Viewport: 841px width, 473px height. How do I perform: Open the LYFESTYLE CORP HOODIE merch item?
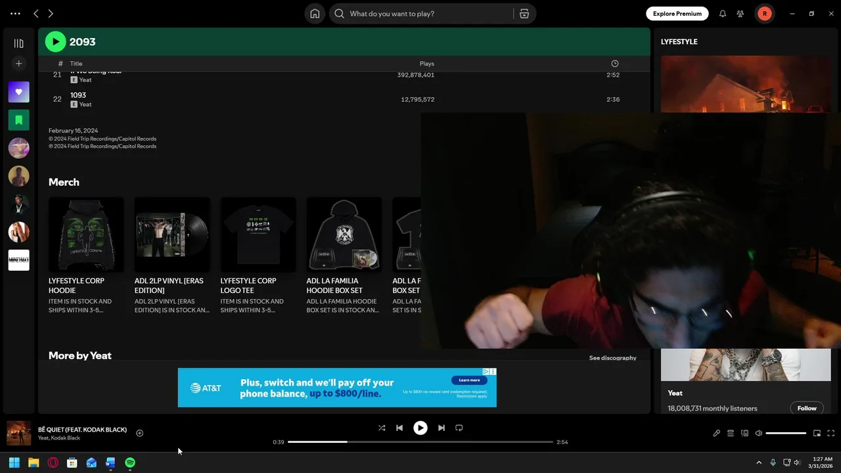point(86,256)
